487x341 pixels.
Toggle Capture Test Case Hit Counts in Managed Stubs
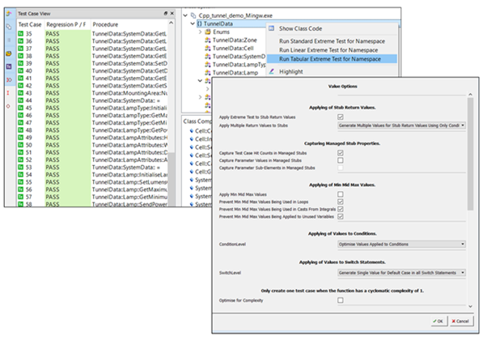[x=341, y=153]
